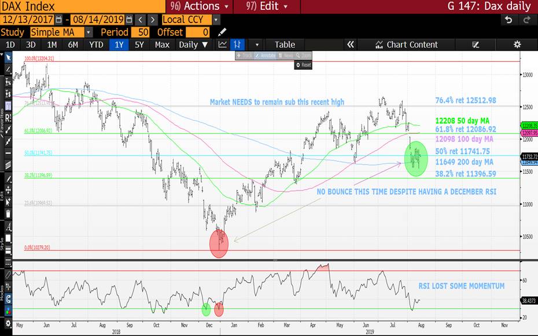Click the annotate chart notepad icon
This screenshot has height=336, width=538.
pos(476,44)
